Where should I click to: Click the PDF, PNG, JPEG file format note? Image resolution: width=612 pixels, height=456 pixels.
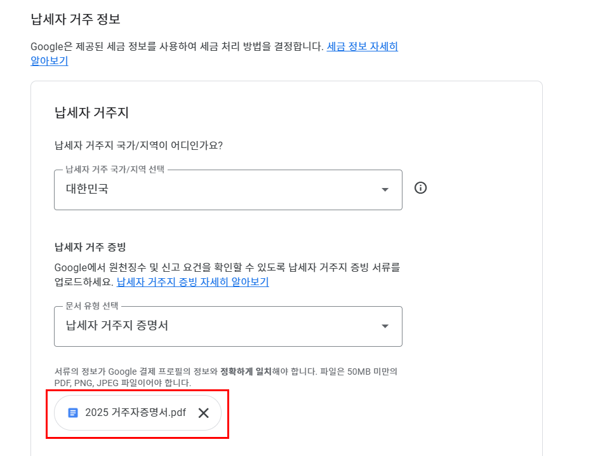click(122, 383)
